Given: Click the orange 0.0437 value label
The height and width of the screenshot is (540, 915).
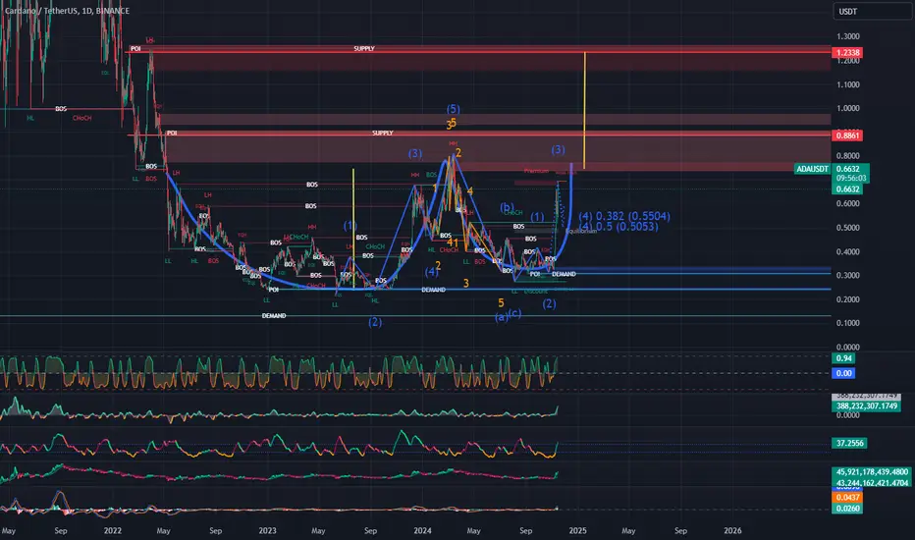Looking at the screenshot, I should coord(847,498).
